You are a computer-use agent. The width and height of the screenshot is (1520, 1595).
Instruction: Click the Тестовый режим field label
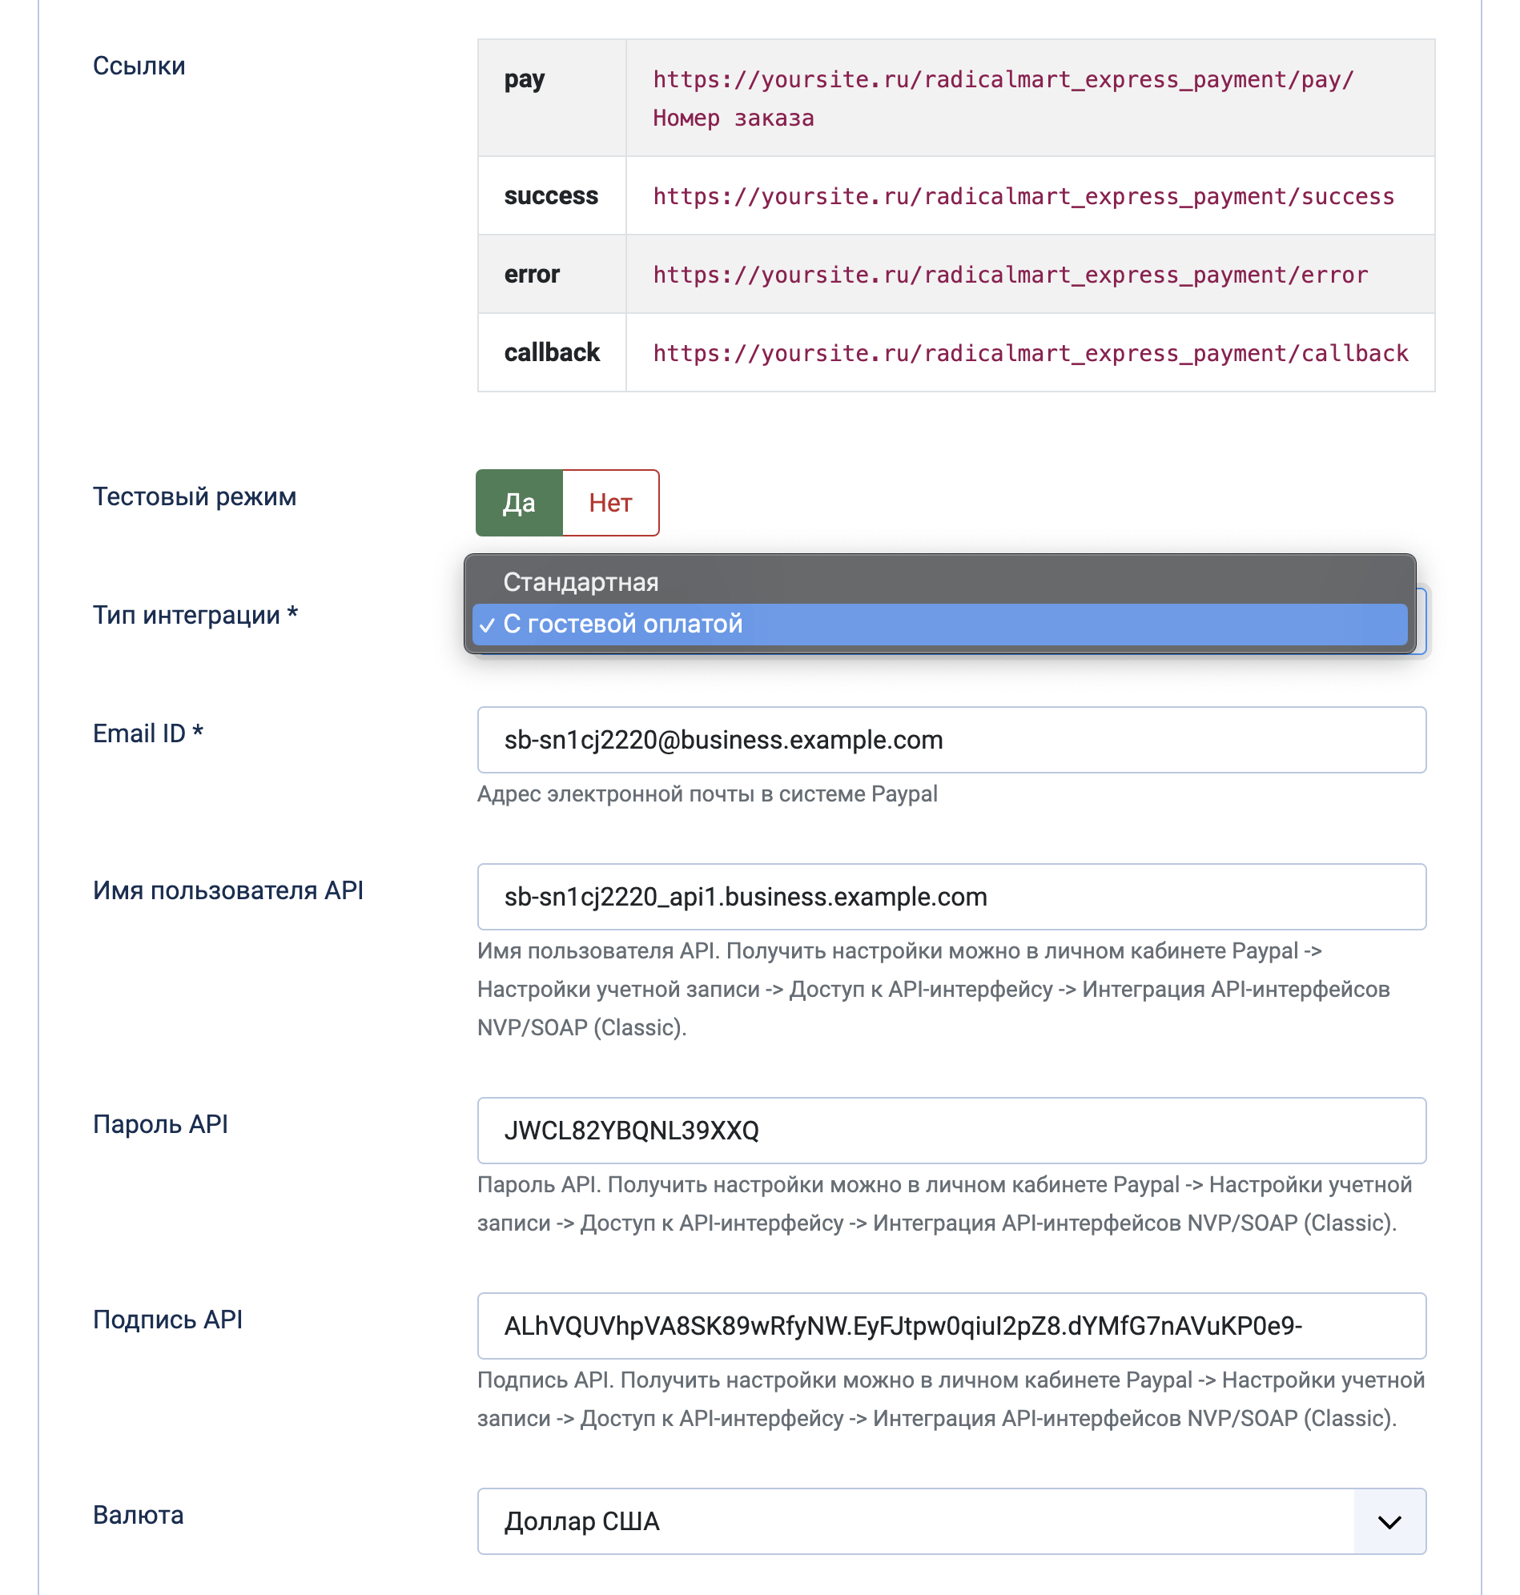[195, 496]
